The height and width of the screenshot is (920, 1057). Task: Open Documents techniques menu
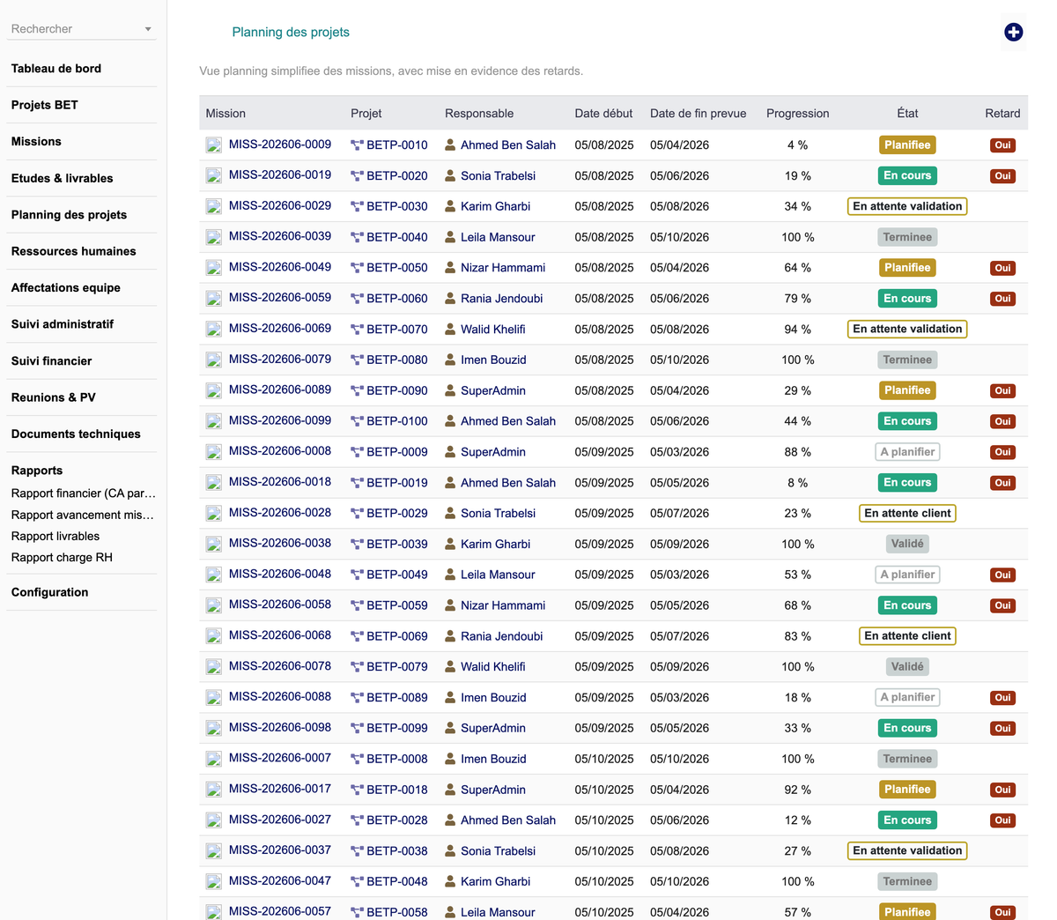(x=76, y=434)
